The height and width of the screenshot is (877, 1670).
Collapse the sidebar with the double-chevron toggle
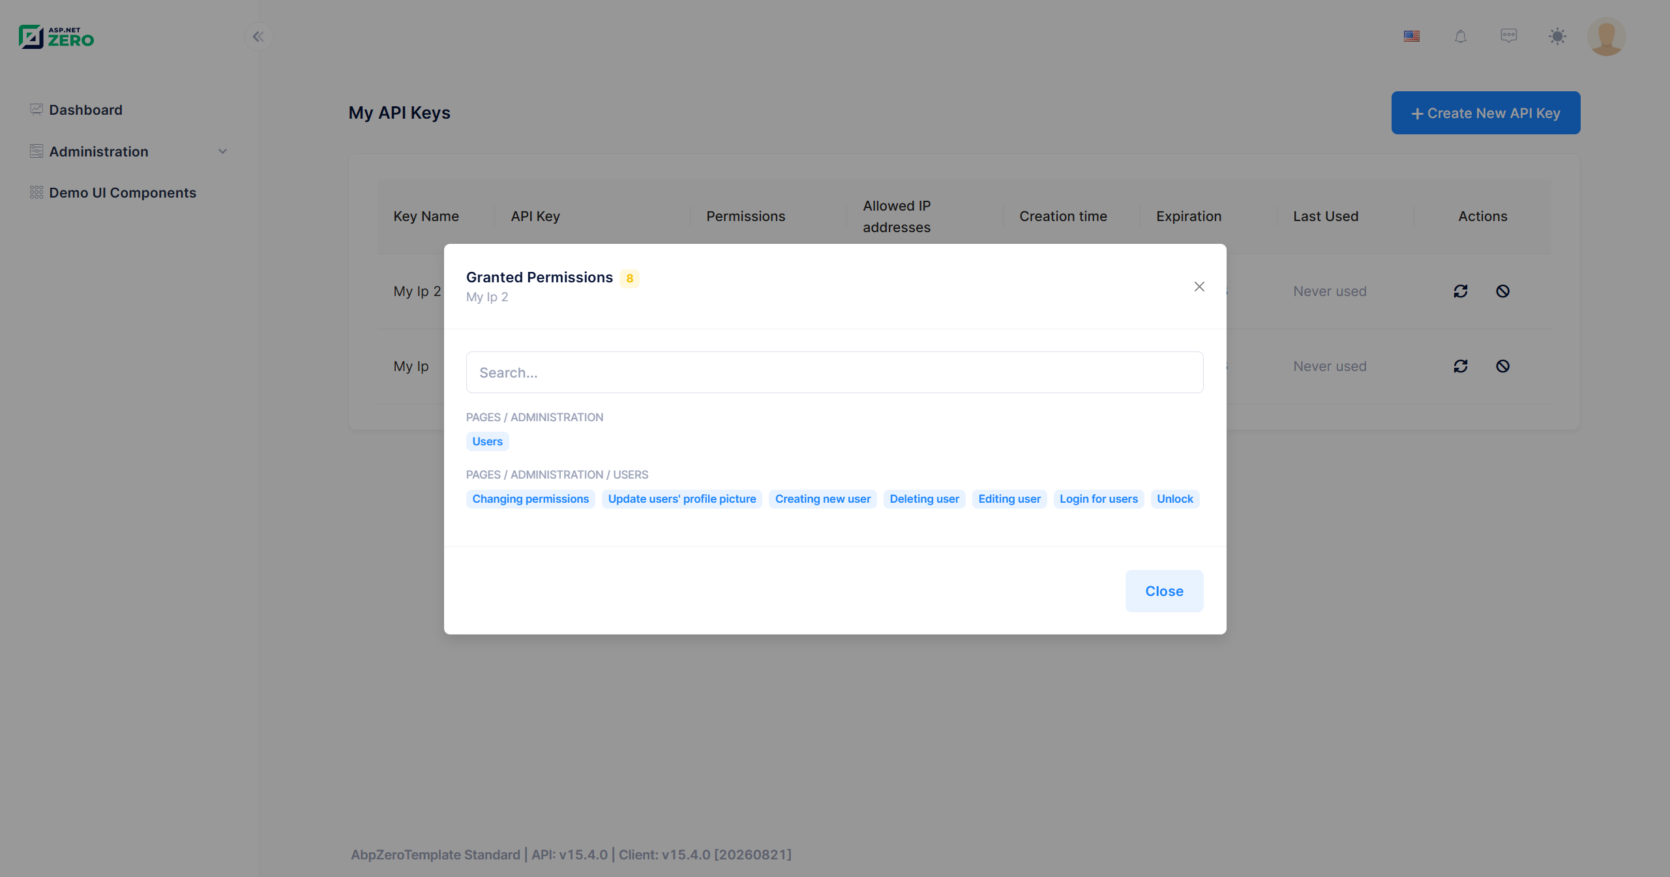click(x=258, y=37)
